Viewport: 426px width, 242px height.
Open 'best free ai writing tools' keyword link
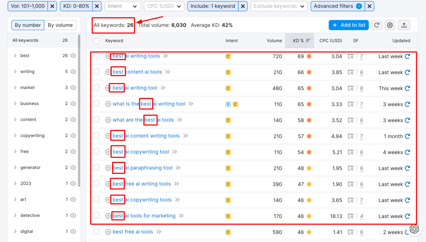[142, 184]
